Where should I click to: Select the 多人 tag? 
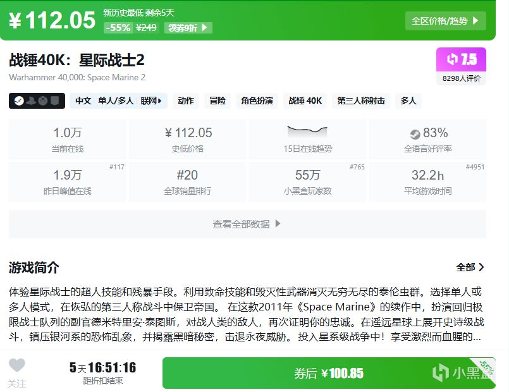[408, 101]
